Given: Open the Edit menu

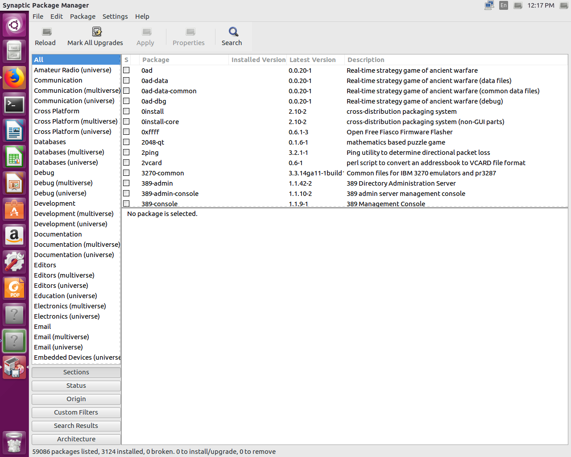Looking at the screenshot, I should (57, 17).
